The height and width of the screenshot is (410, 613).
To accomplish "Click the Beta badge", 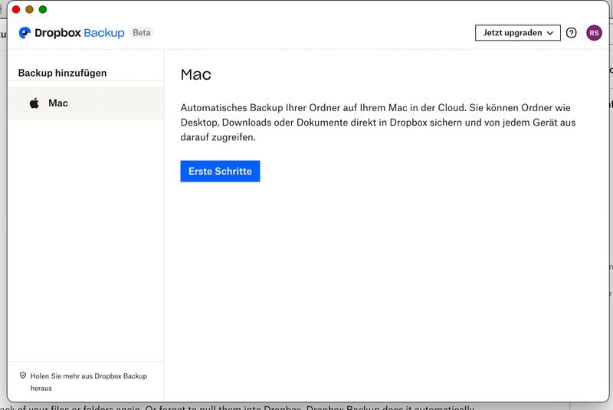I will (x=141, y=33).
